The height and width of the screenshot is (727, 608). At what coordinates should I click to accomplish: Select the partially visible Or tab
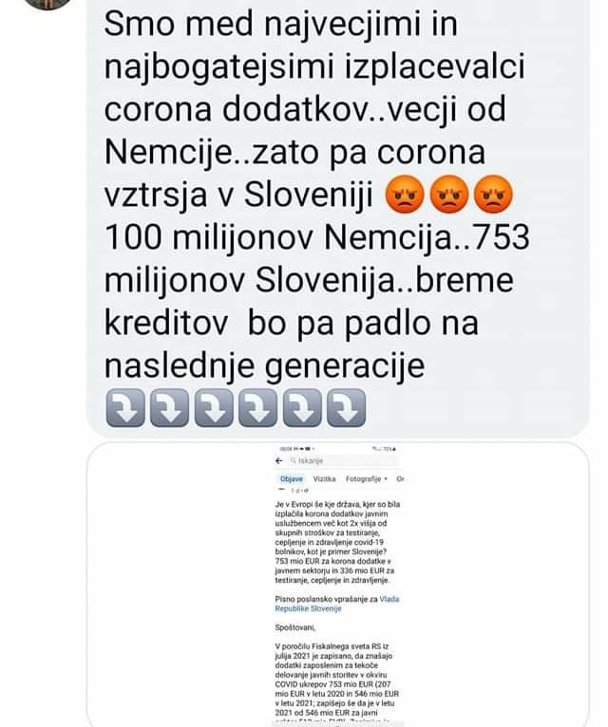[x=400, y=479]
